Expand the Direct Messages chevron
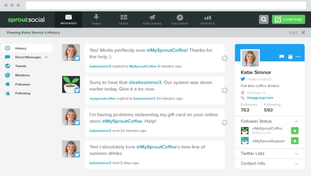The height and width of the screenshot is (176, 311). (x=46, y=57)
